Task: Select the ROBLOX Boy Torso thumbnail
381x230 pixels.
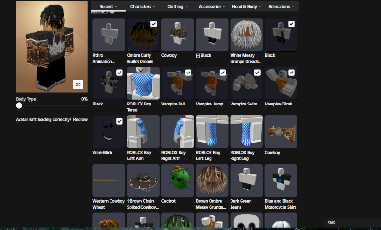Action: [143, 83]
